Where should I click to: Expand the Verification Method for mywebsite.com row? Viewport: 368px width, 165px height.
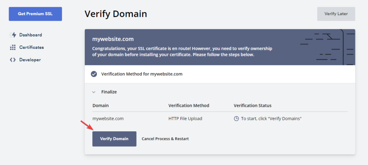142,74
